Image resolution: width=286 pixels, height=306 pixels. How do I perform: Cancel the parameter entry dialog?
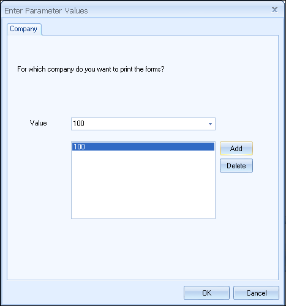[256, 293]
